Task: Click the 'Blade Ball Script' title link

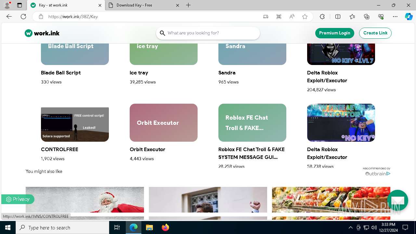Action: point(61,73)
